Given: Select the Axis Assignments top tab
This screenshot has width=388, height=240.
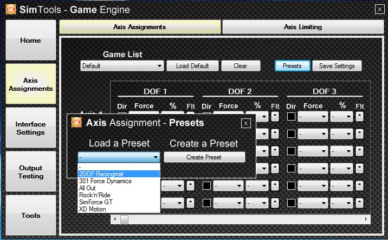Looking at the screenshot, I should point(140,26).
